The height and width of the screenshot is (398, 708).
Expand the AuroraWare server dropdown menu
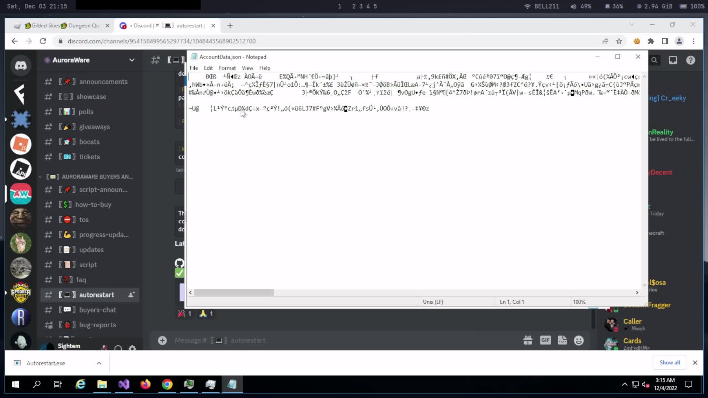coord(132,60)
